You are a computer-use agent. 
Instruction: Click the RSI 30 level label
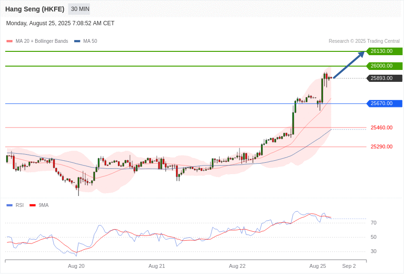tap(374, 251)
